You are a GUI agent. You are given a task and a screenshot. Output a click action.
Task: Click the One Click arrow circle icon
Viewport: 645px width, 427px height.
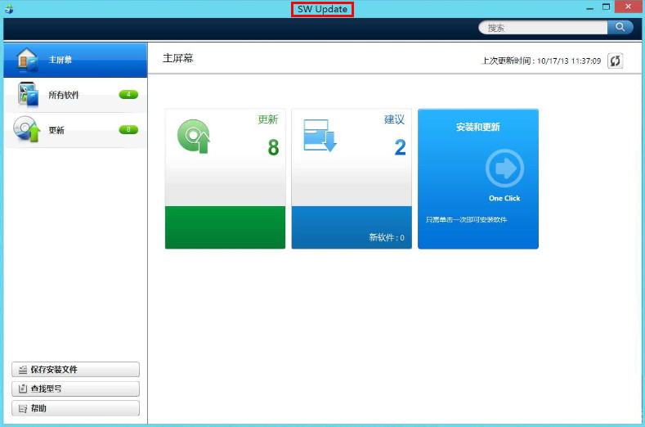(504, 169)
